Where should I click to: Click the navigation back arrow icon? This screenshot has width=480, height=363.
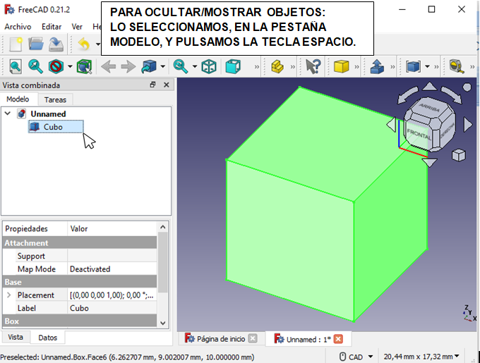(108, 67)
